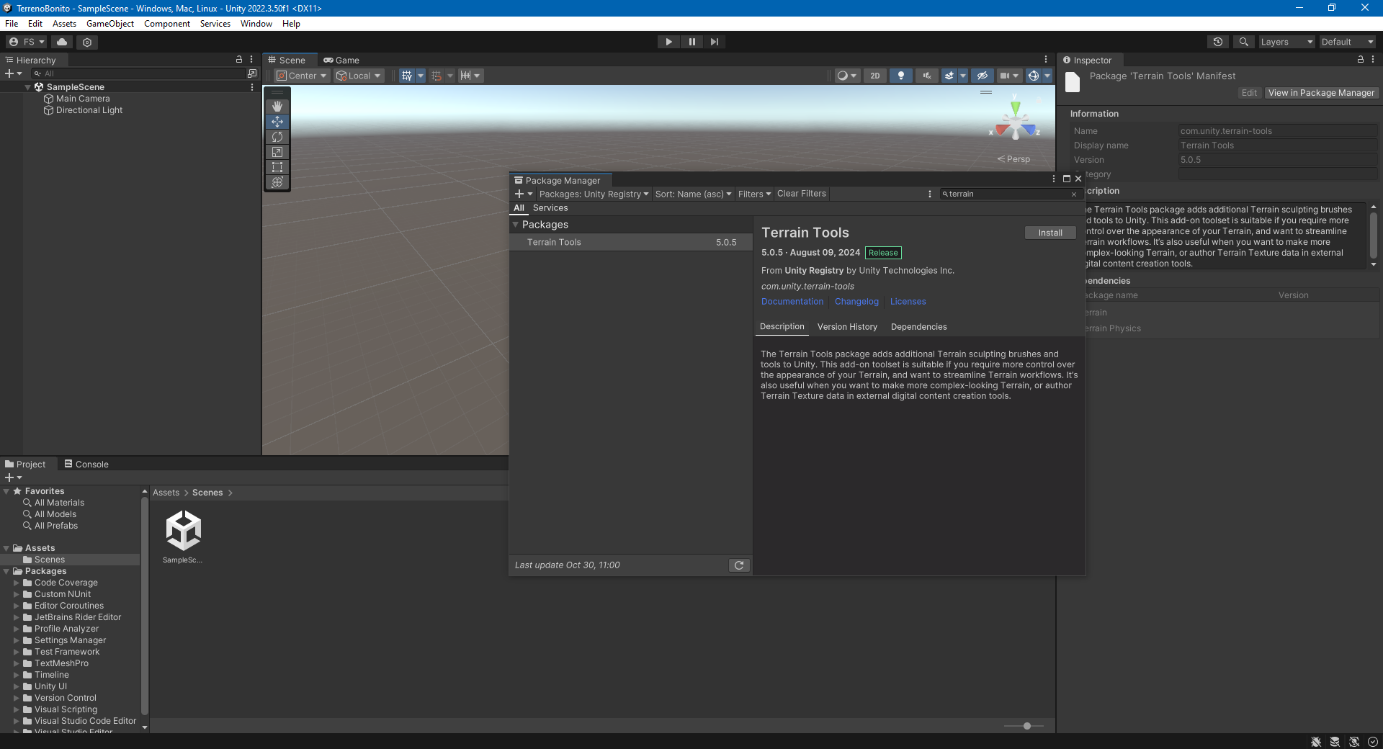This screenshot has width=1383, height=749.
Task: Open Hierarchy search-in-window icon
Action: click(251, 73)
